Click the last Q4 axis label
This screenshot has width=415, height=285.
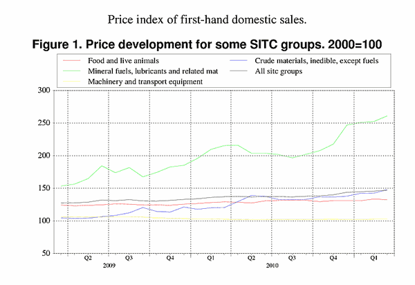[x=333, y=258]
